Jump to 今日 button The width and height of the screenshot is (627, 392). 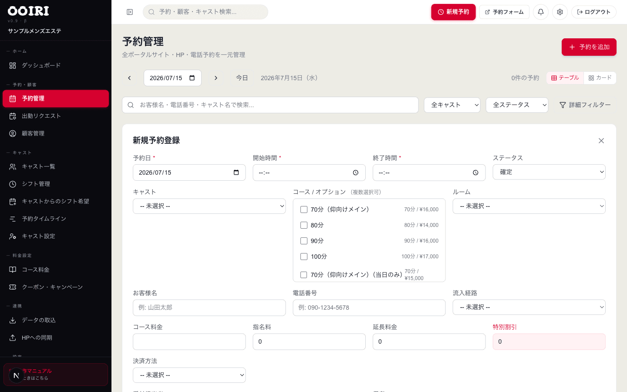[242, 78]
